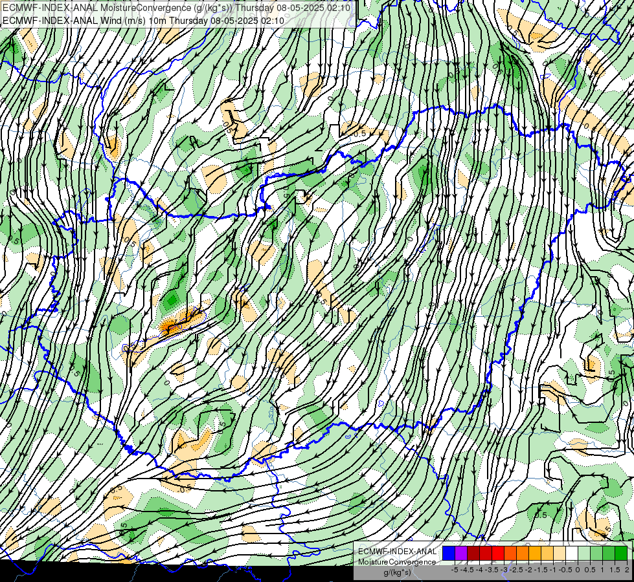The width and height of the screenshot is (634, 582).
Task: Click the '-1.5' legend scale value
Action: click(541, 570)
